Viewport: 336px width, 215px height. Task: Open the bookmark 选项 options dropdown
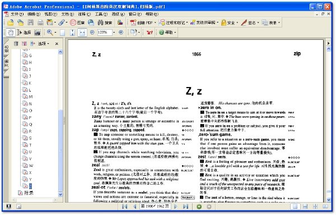[44, 44]
